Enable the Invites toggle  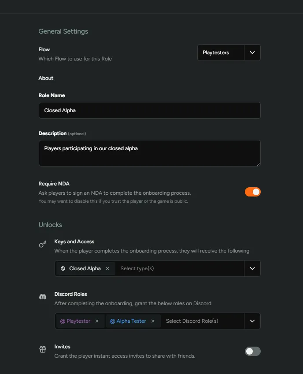tap(252, 351)
